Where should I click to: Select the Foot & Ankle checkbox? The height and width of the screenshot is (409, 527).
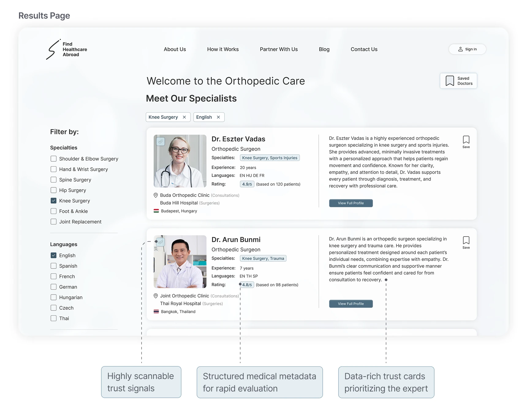[54, 211]
